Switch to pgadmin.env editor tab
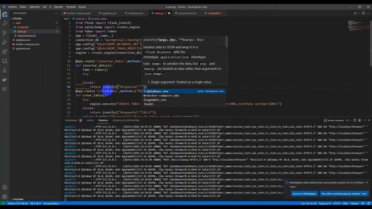This screenshot has width=372, height=209. click(x=108, y=13)
